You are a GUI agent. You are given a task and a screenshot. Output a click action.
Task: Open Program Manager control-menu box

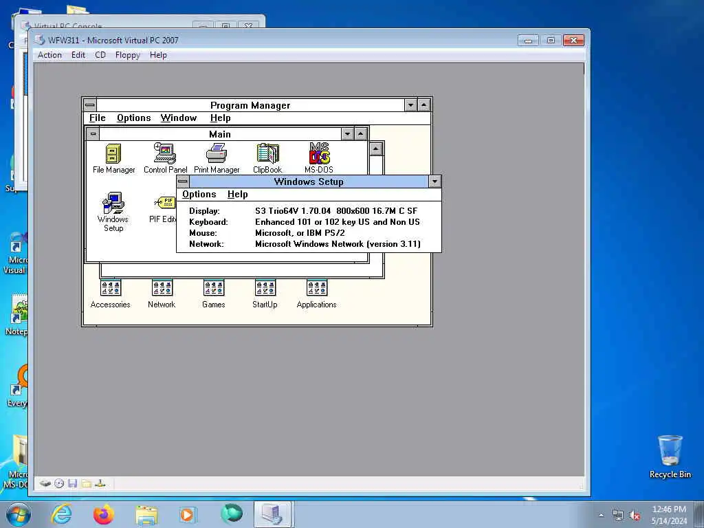point(90,105)
